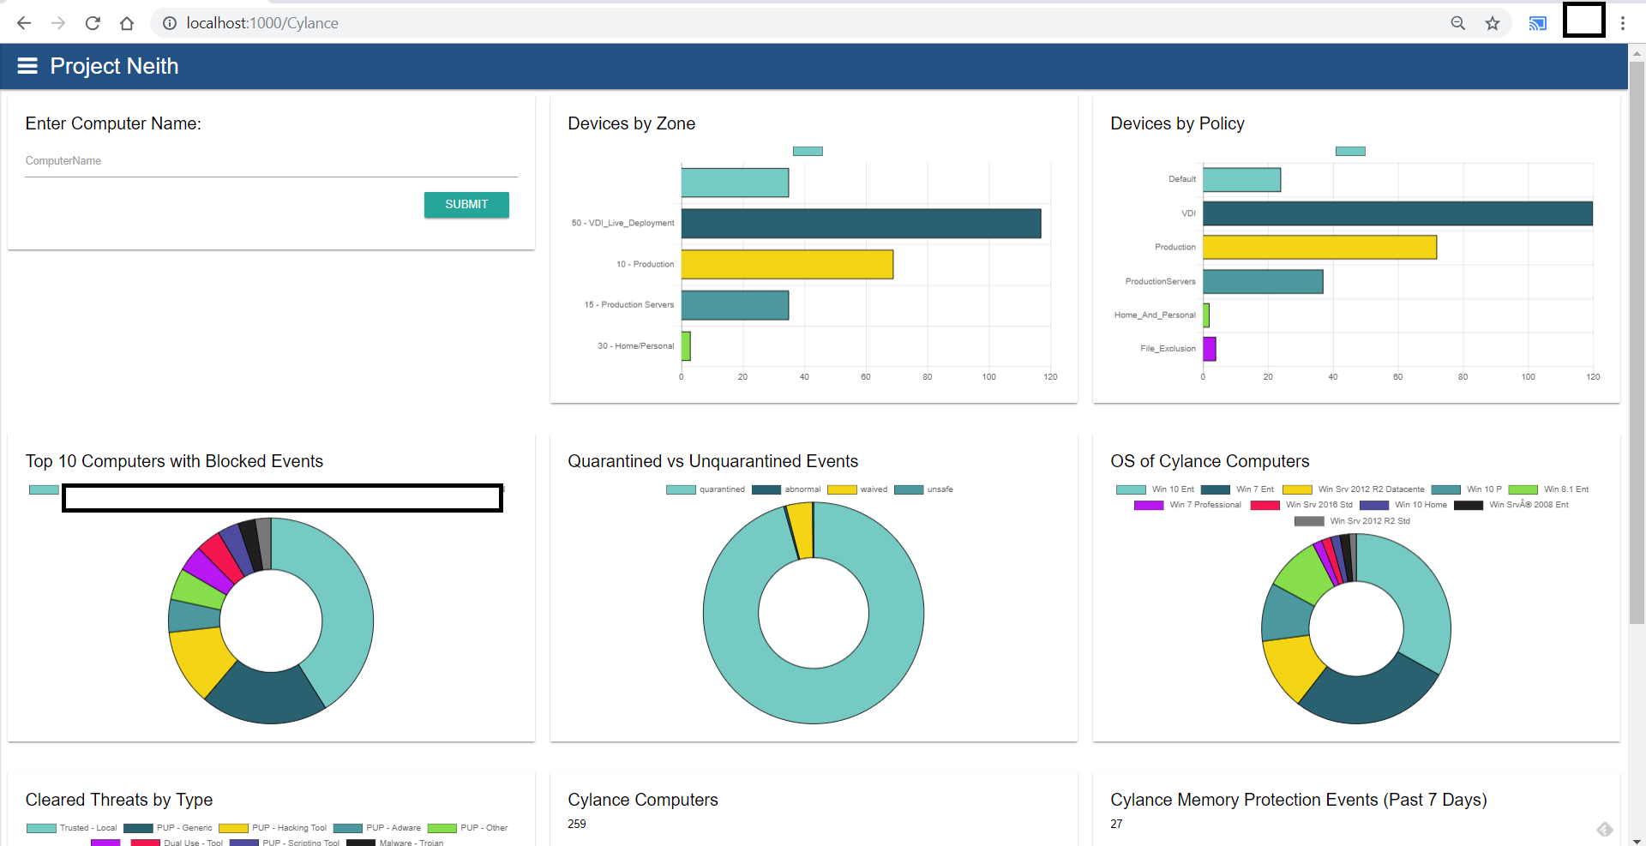Click the Default policy bar
The image size is (1646, 846).
coord(1241,180)
